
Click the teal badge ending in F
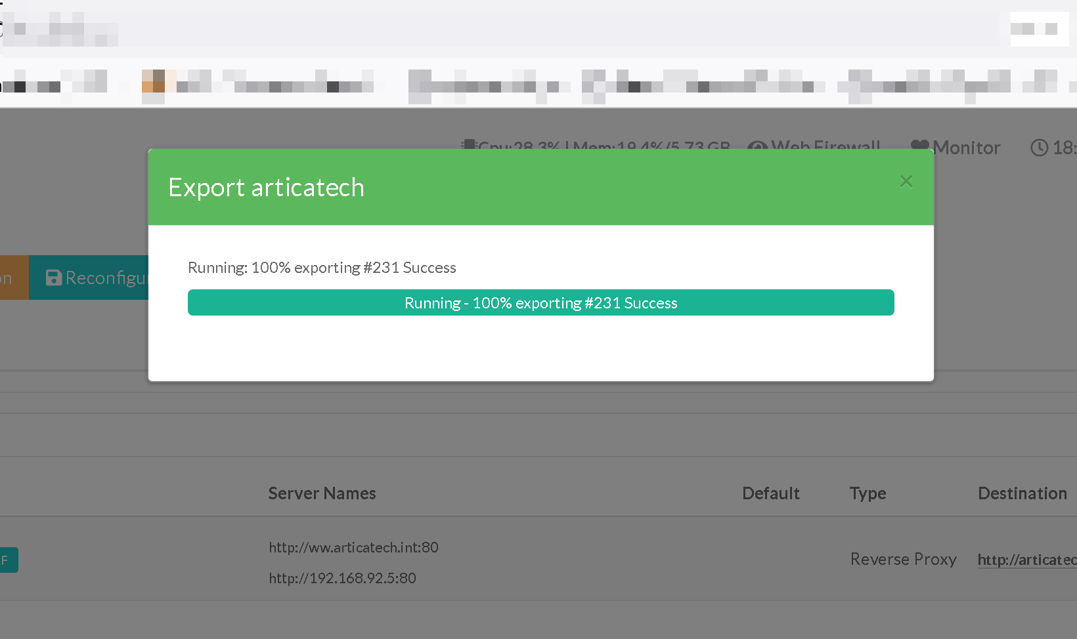pyautogui.click(x=9, y=560)
